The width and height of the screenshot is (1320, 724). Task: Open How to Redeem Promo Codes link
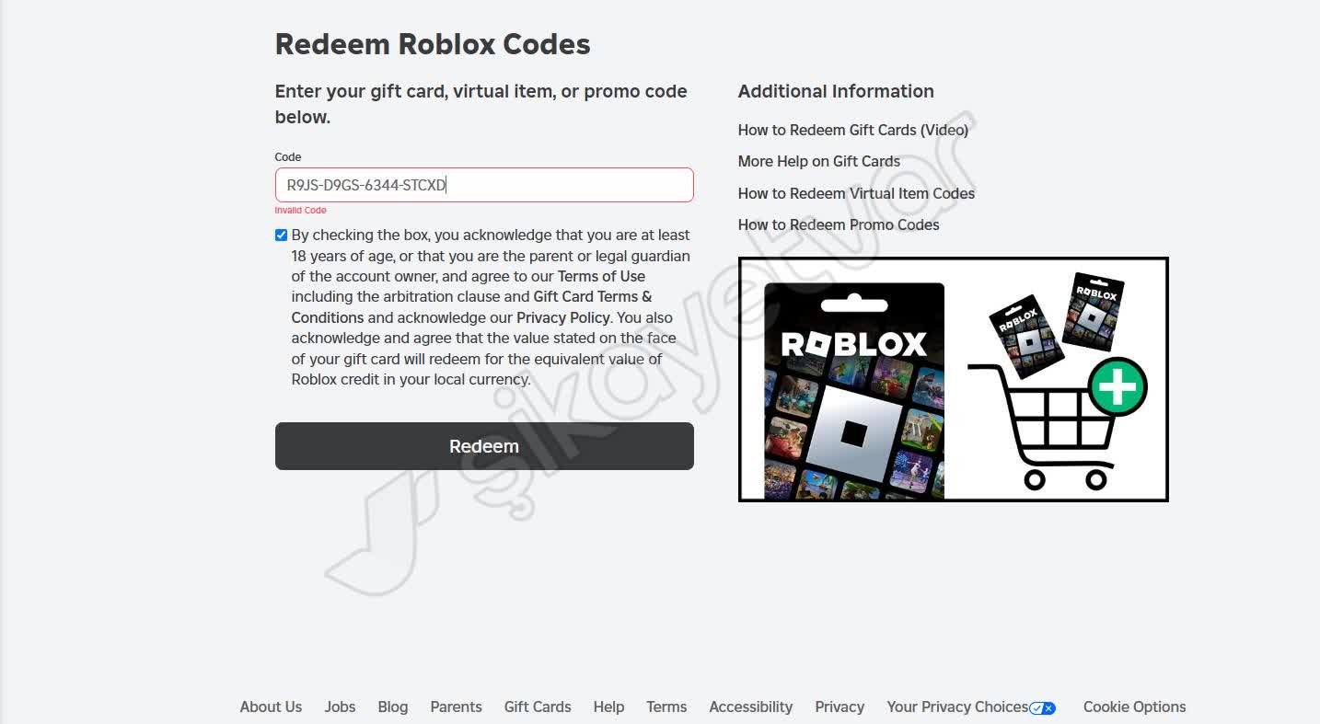[838, 224]
